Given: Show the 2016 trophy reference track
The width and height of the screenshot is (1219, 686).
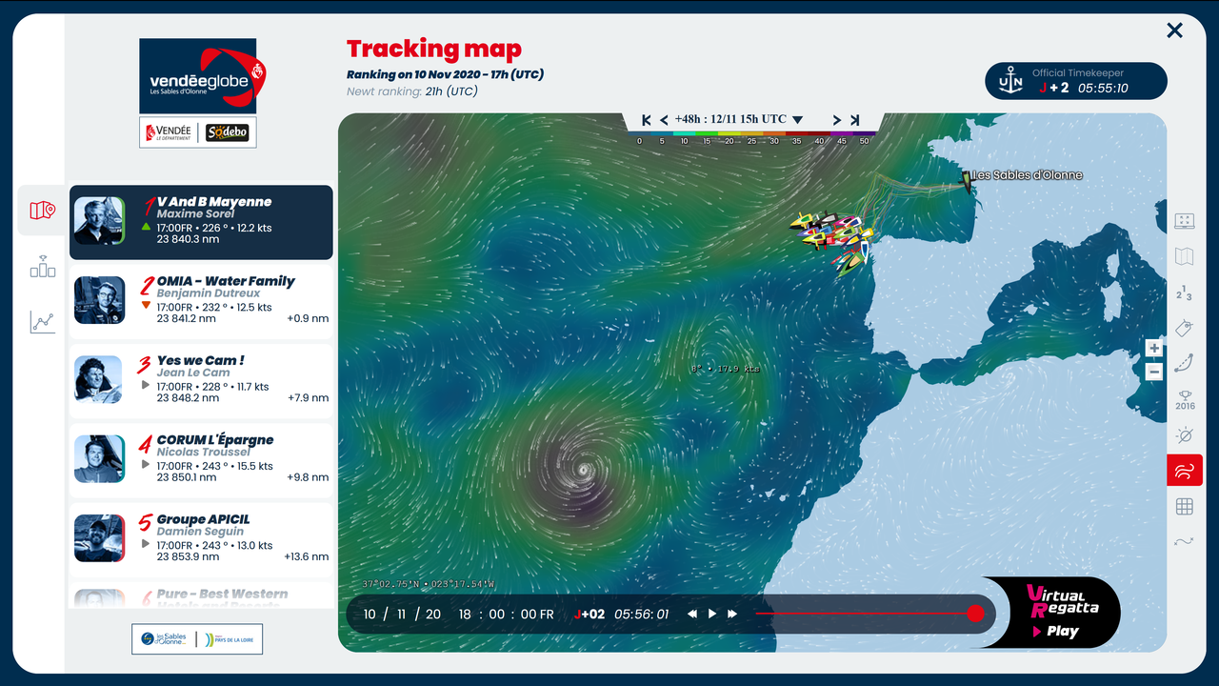Looking at the screenshot, I should (1185, 399).
